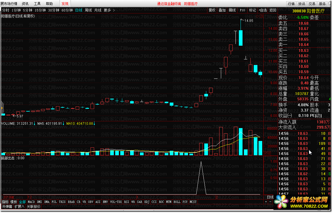The image size is (333, 213).
Task: Open the 资讯 menu in menu bar
Action: click(25, 4)
